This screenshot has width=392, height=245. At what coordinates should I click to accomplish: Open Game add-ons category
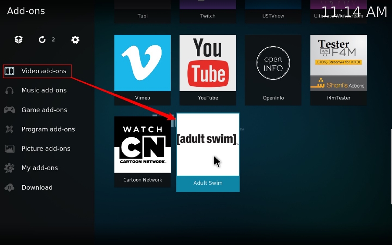(x=44, y=110)
